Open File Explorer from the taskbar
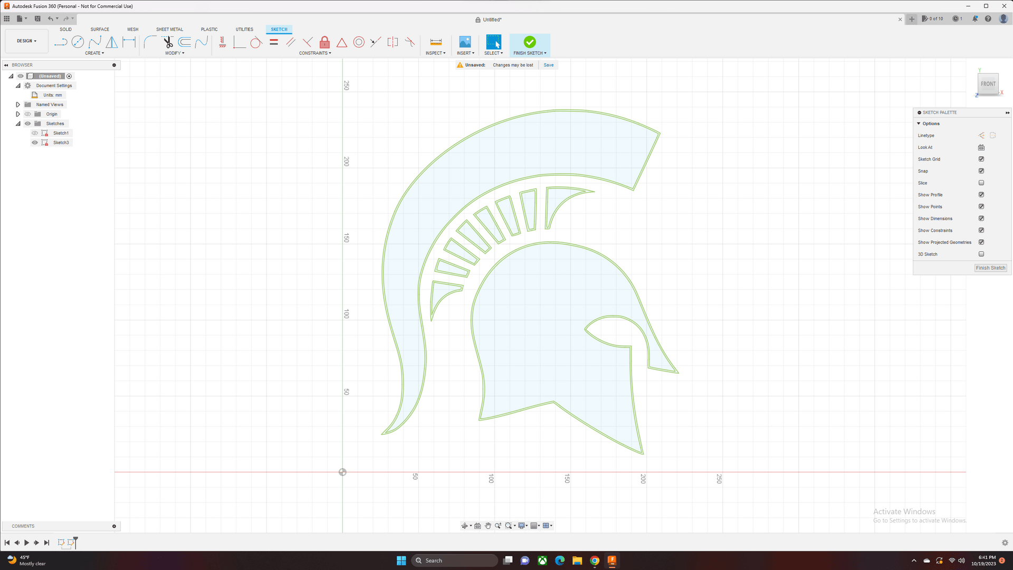Viewport: 1013px width, 570px height. click(x=577, y=560)
